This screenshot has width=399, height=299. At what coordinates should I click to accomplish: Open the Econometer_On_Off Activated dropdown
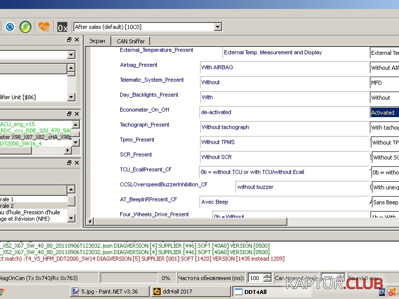coord(384,113)
